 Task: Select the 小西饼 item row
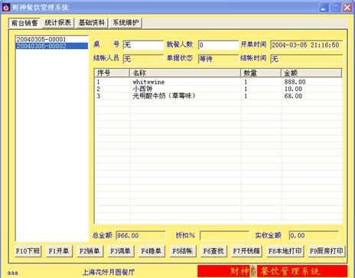(218, 89)
